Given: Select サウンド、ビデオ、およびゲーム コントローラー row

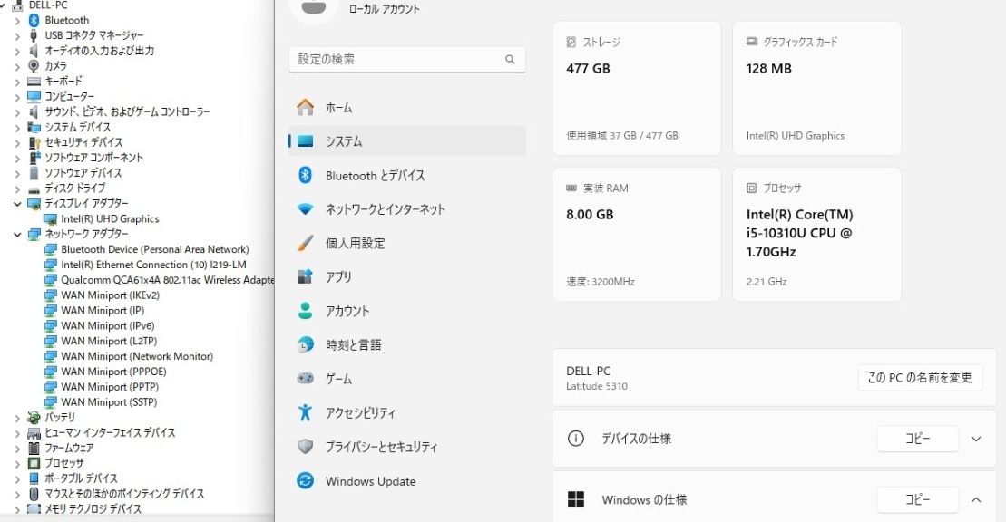Looking at the screenshot, I should tap(119, 112).
